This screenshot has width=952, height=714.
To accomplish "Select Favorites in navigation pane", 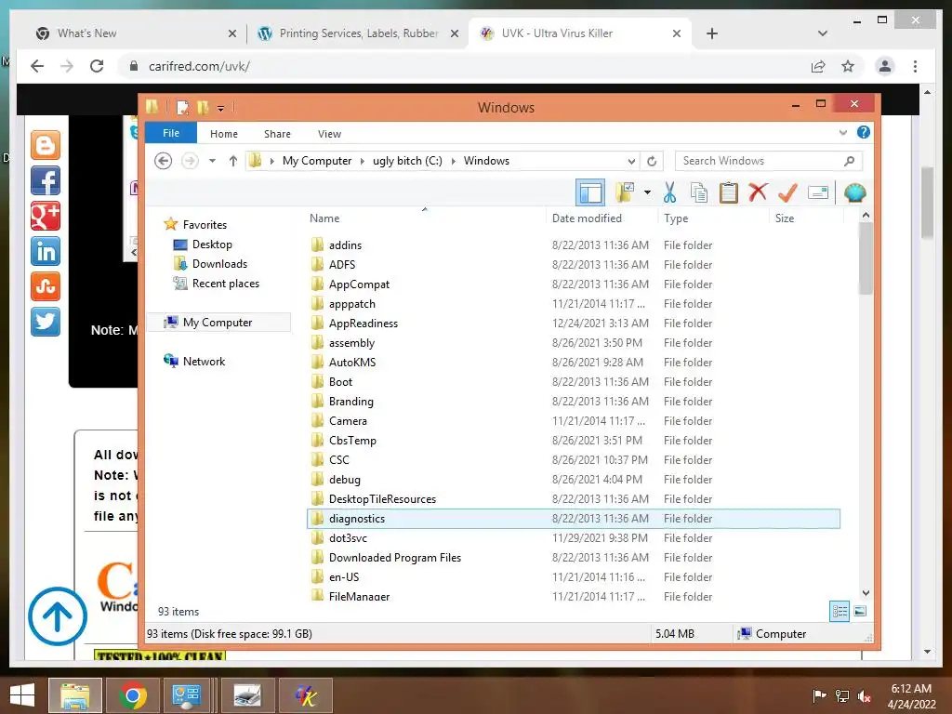I will [x=205, y=225].
